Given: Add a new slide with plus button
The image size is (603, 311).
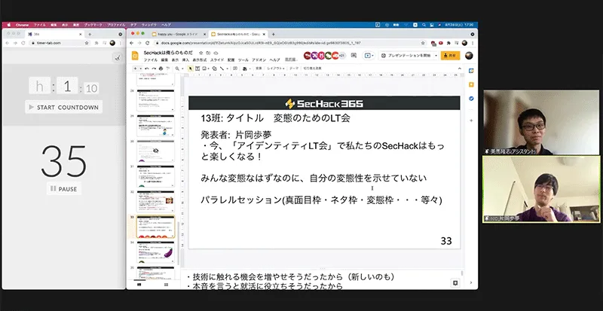Looking at the screenshot, I should 135,69.
